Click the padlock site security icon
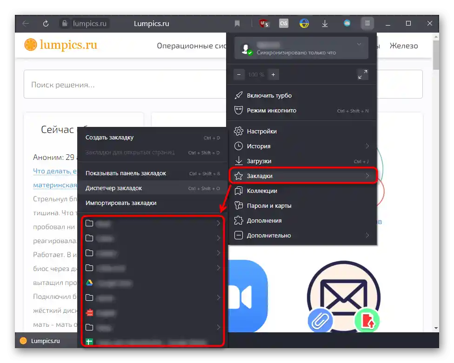 click(x=65, y=23)
